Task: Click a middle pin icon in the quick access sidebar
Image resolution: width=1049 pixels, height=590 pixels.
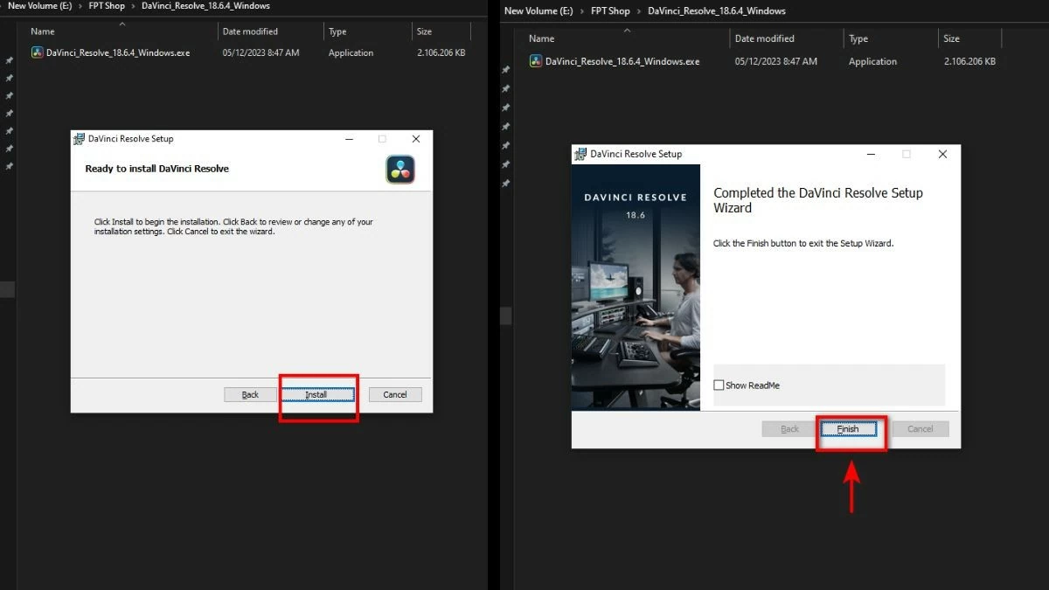Action: click(x=9, y=113)
